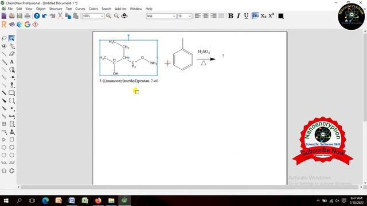Viewport: 367px width, 206px height.
Task: Click the Google search add-in icon
Action: pos(28,25)
